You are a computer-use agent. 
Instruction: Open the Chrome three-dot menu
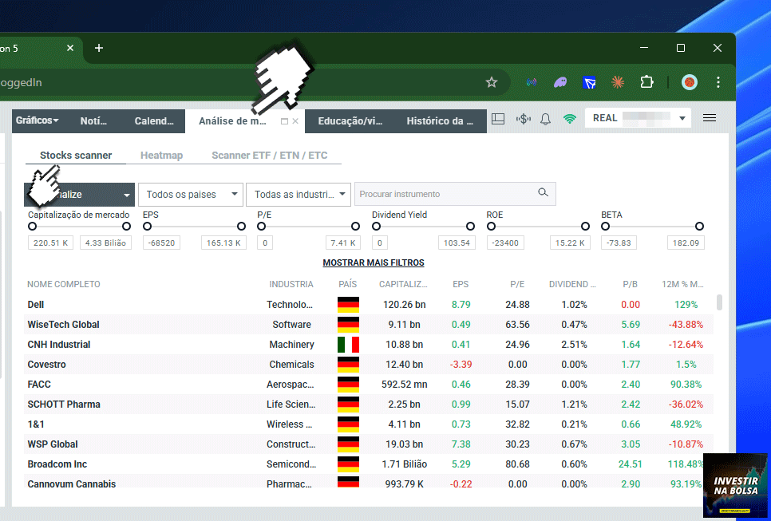click(718, 82)
